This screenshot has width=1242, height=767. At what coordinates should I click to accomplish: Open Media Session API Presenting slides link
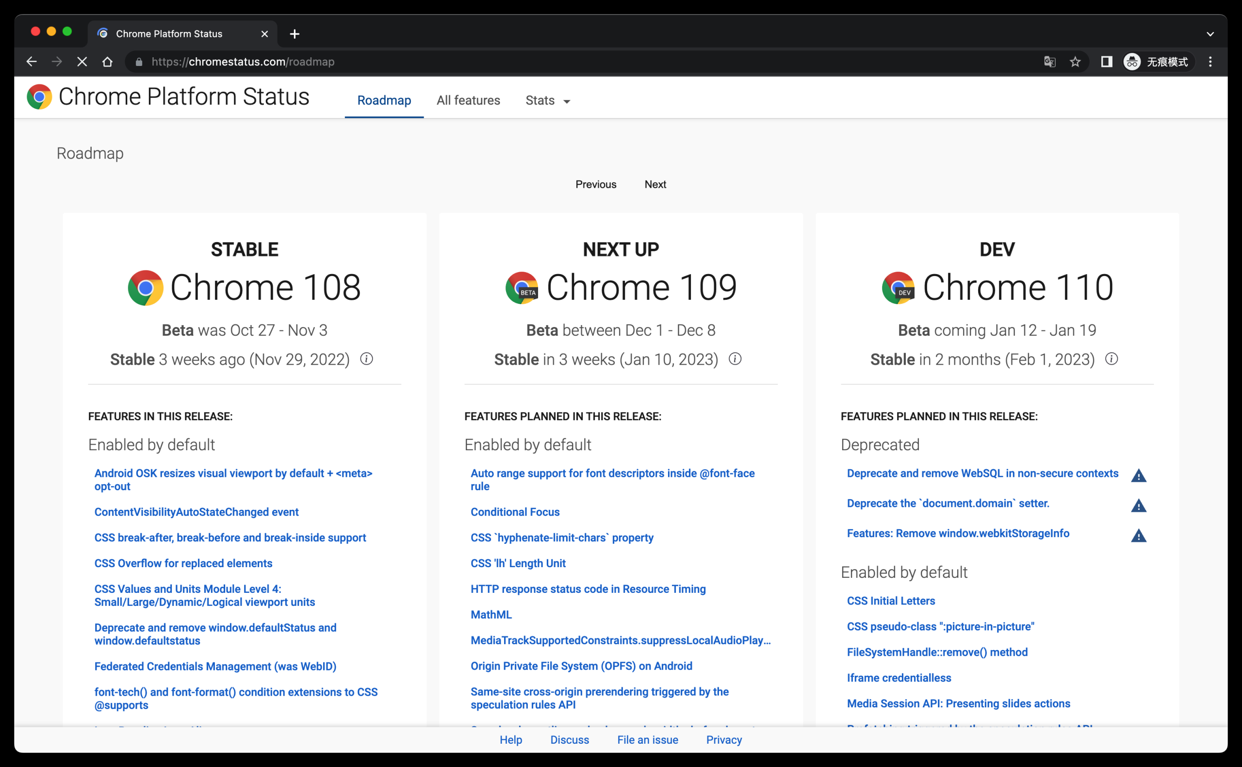point(959,703)
